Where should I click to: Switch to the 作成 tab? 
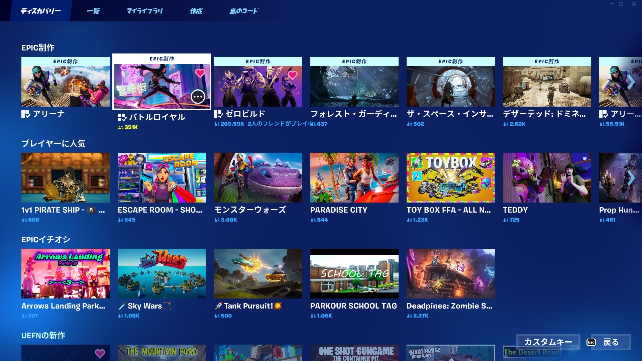pos(196,11)
